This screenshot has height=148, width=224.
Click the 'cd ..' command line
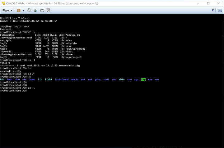pos(17,88)
